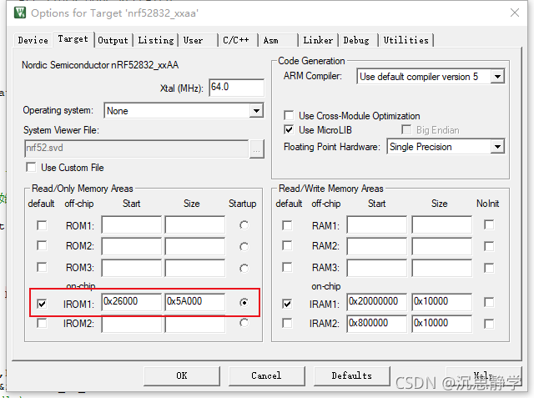Image resolution: width=534 pixels, height=398 pixels.
Task: Toggle the Big Endian checkbox
Action: (x=406, y=129)
